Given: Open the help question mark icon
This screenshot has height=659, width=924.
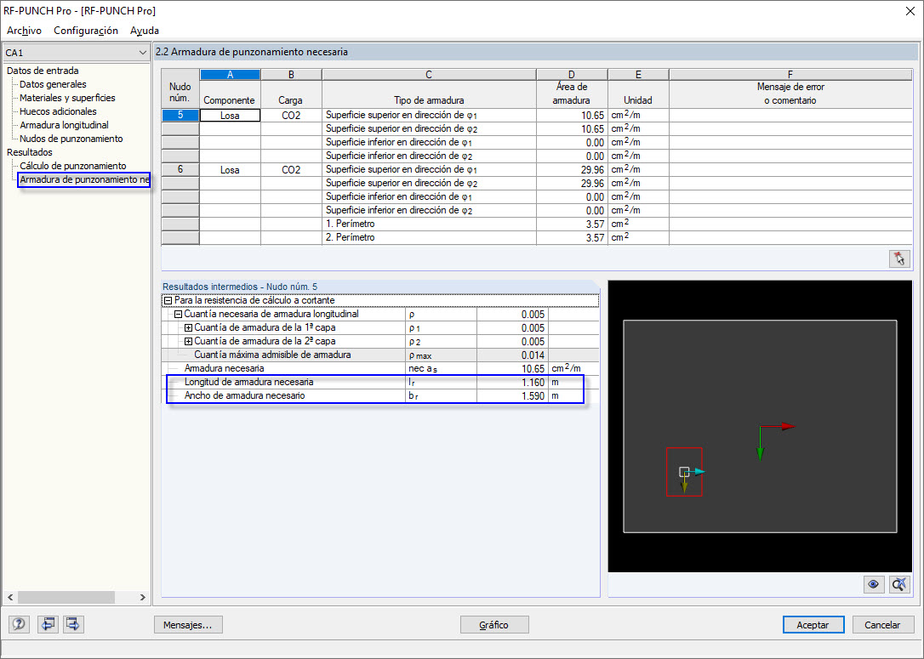Looking at the screenshot, I should [x=19, y=623].
